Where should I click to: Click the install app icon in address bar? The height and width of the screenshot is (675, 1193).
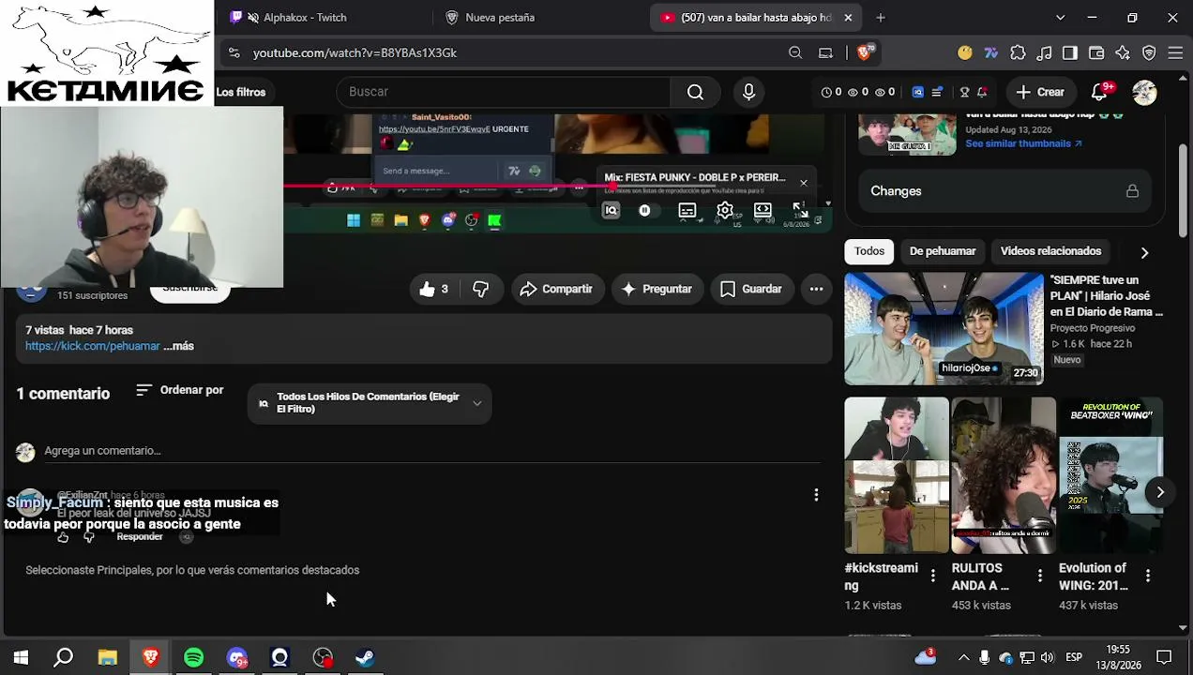825,52
